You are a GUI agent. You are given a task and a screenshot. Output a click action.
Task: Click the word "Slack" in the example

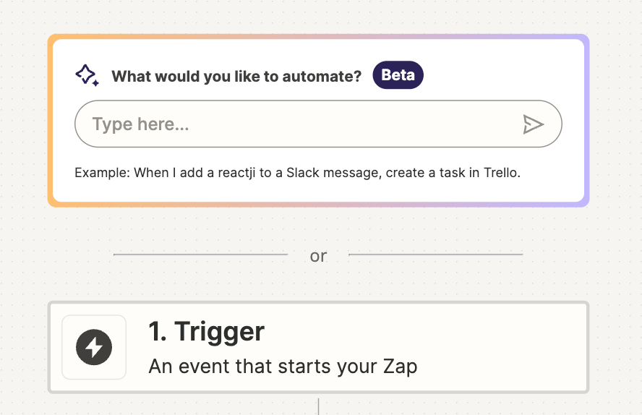click(x=303, y=173)
